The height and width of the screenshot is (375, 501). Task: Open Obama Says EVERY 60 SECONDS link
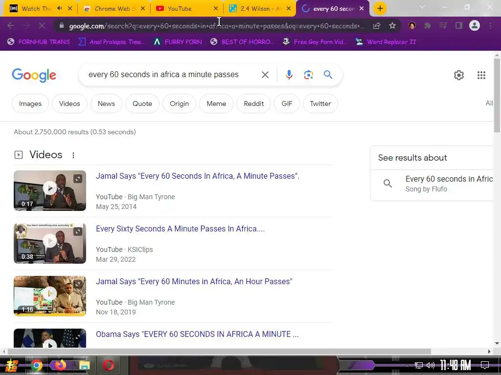pos(197,334)
